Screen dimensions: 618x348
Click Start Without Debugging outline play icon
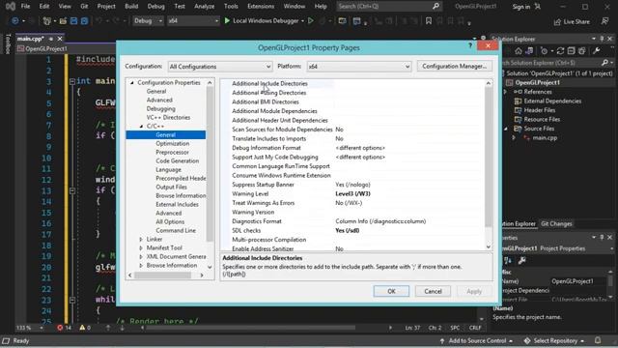(311, 20)
